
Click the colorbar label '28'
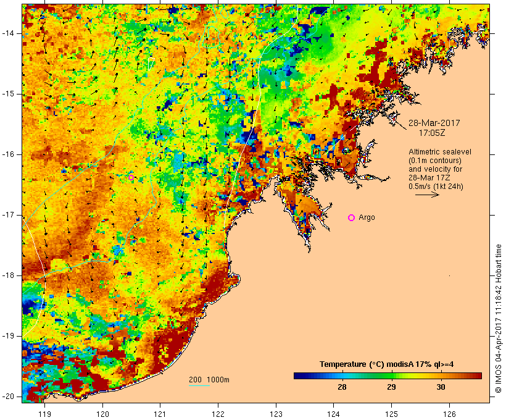coord(342,387)
